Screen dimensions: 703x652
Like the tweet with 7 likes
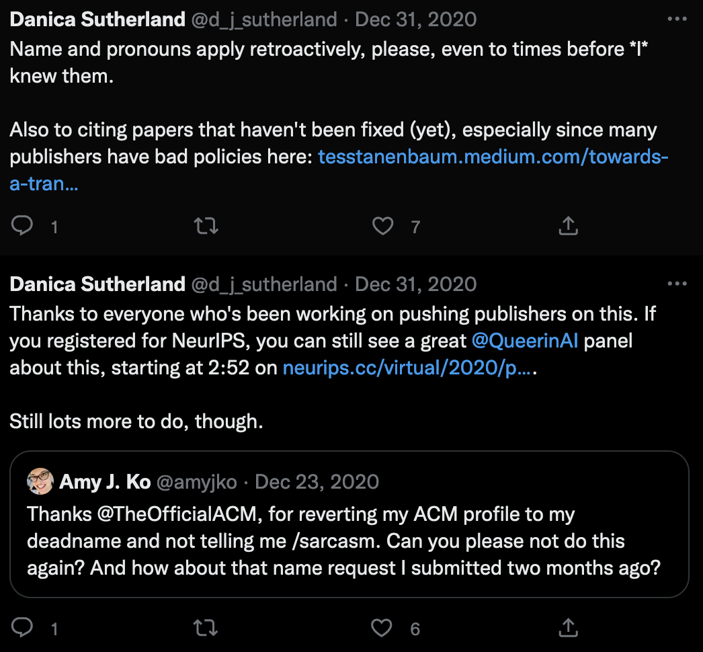pos(383,226)
